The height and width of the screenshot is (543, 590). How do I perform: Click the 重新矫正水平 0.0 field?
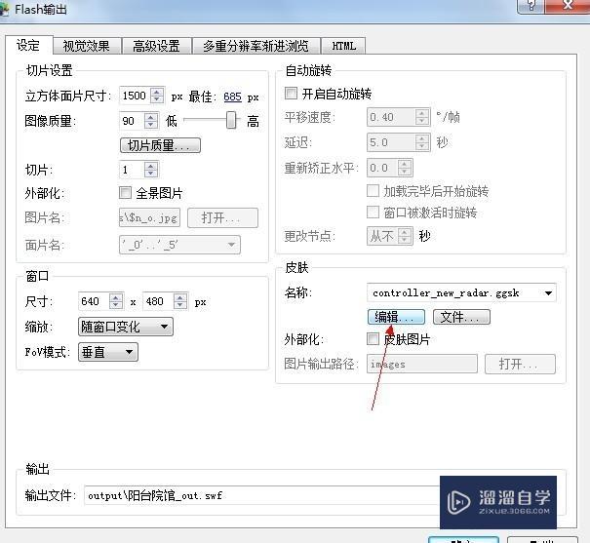(x=382, y=168)
